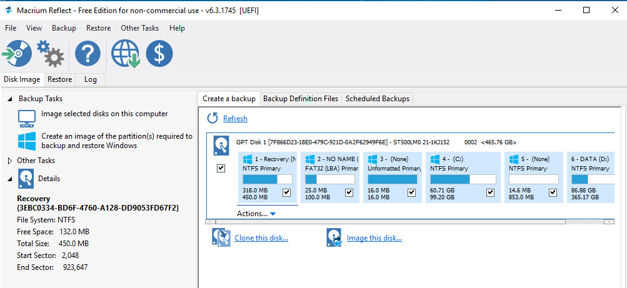Click the scrollbar right arrow under partitions
Viewport: 627px width, 288px height.
click(609, 221)
